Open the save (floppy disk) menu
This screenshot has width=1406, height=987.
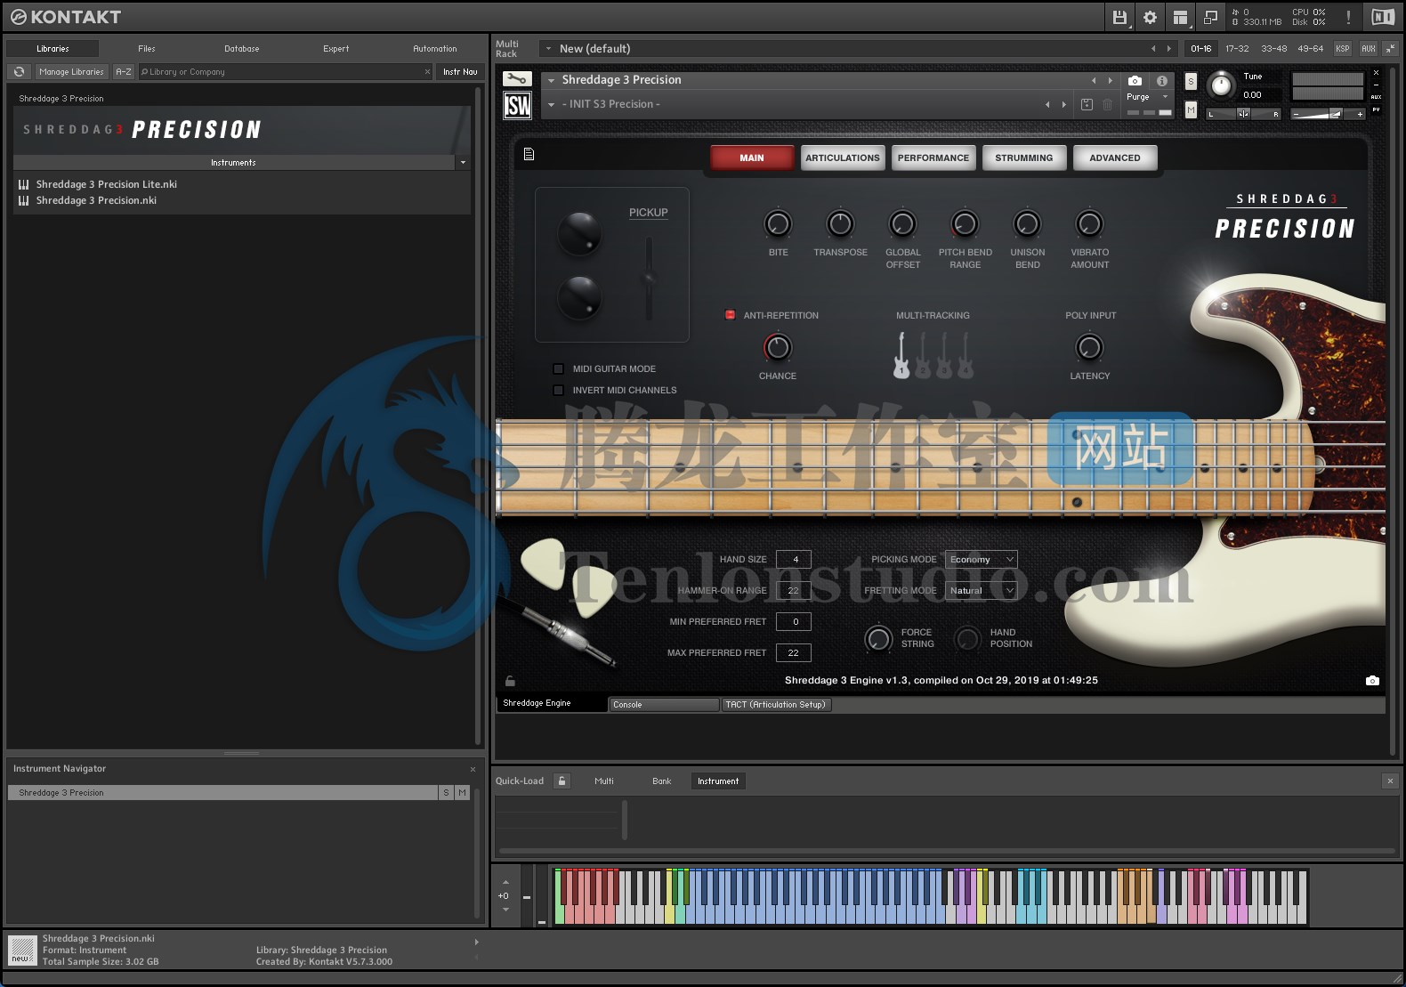pos(1119,17)
